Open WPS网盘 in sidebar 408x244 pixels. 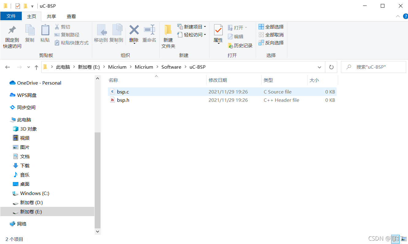point(23,95)
